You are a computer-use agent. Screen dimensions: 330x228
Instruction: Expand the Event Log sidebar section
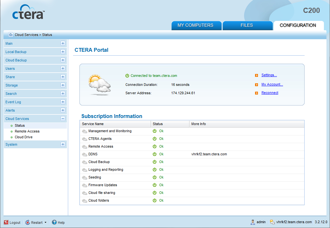[x=63, y=102]
